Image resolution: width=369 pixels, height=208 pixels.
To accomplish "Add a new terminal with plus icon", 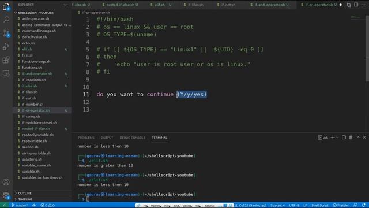I will [333, 138].
